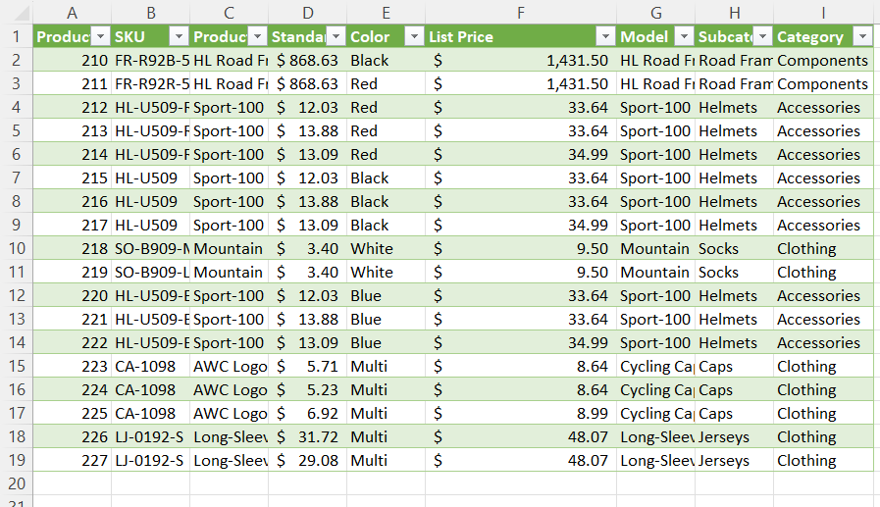Open the Model column filter dropdown
The image size is (880, 507).
tap(684, 37)
